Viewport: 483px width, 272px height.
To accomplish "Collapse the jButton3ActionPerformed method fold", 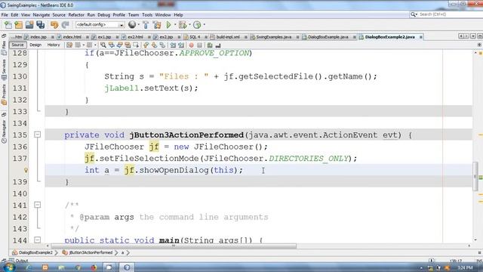I will [37, 134].
